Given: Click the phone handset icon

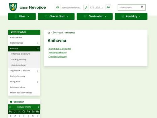Looking at the screenshot, I should 86,8.
